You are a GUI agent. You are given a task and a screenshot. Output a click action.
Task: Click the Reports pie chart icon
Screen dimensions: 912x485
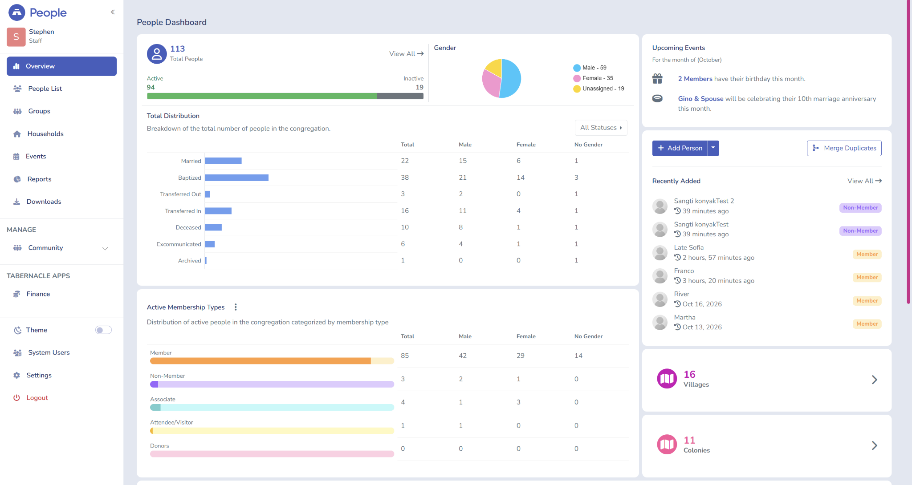[17, 179]
